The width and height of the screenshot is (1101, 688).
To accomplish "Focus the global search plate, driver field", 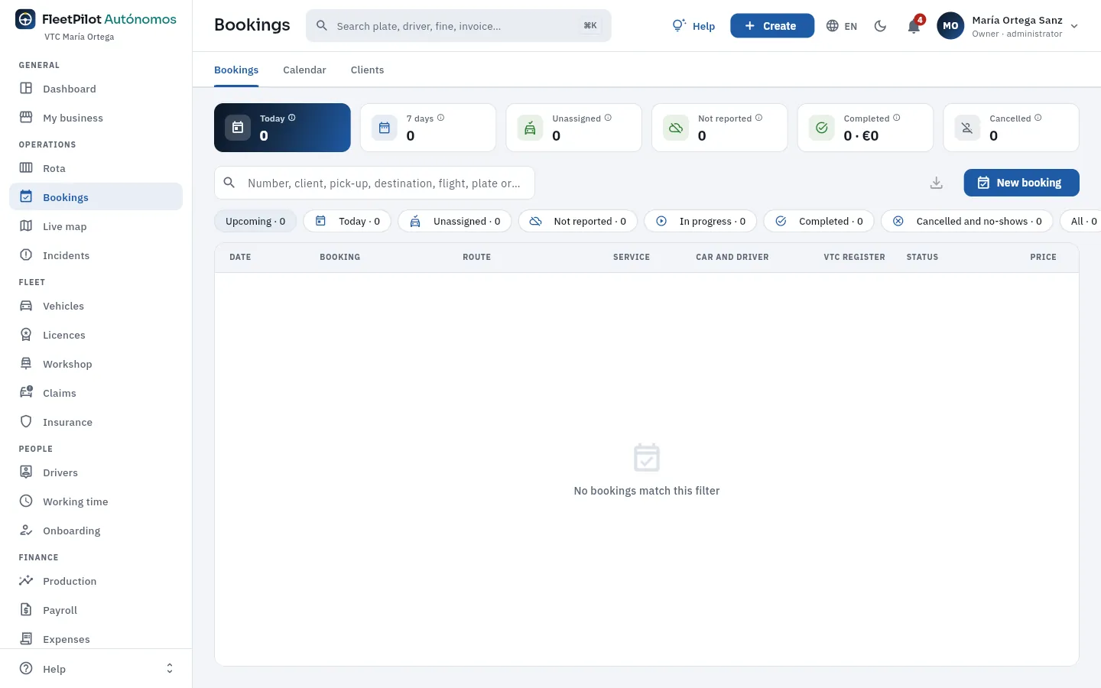I will coord(459,26).
